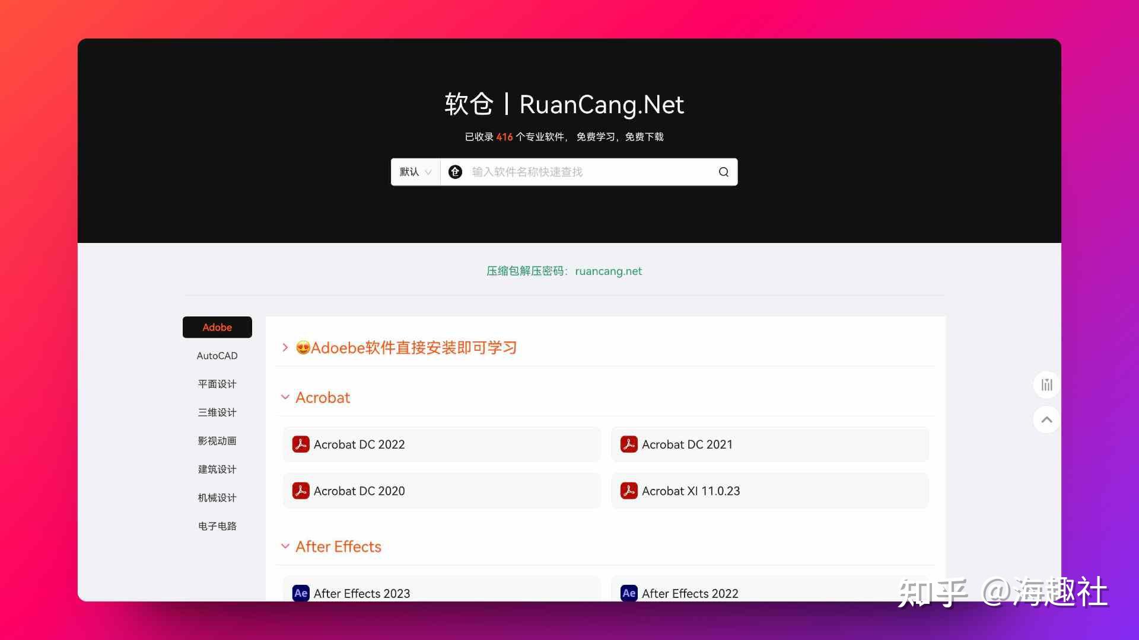Viewport: 1139px width, 640px height.
Task: Click the After Effects section heading text
Action: pos(338,546)
